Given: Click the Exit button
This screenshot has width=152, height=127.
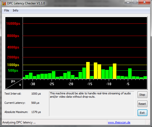Looking at the screenshot, I should pyautogui.click(x=142, y=113).
